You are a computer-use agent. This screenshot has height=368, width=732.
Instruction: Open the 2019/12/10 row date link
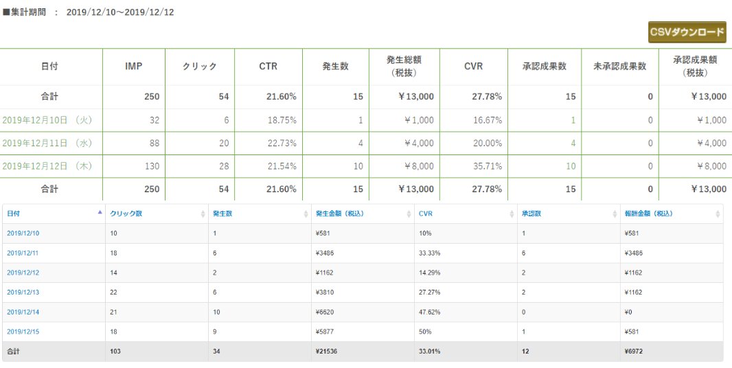23,233
